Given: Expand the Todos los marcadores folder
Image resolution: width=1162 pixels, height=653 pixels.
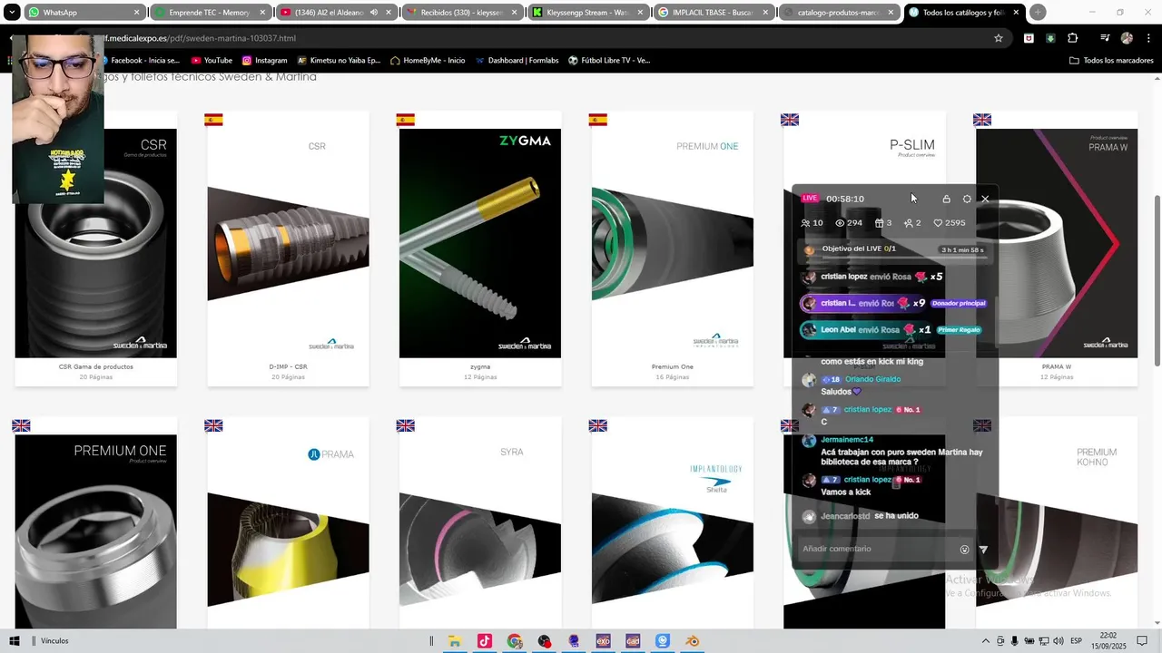Looking at the screenshot, I should point(1111,60).
